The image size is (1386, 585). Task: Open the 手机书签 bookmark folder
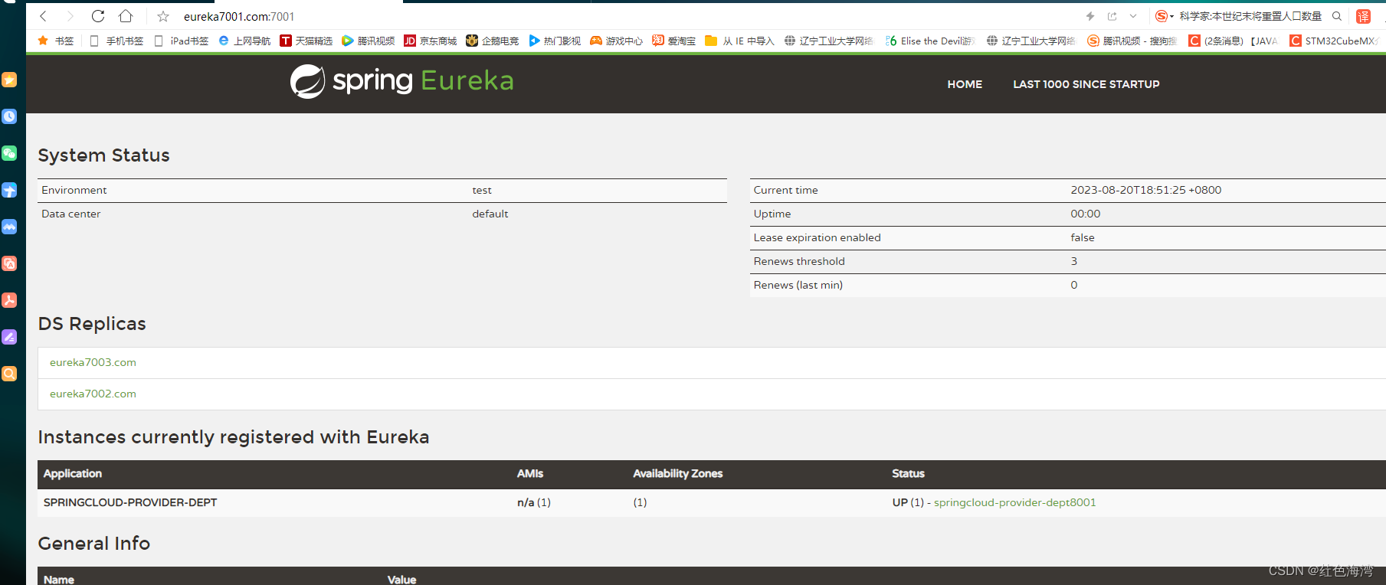[116, 41]
